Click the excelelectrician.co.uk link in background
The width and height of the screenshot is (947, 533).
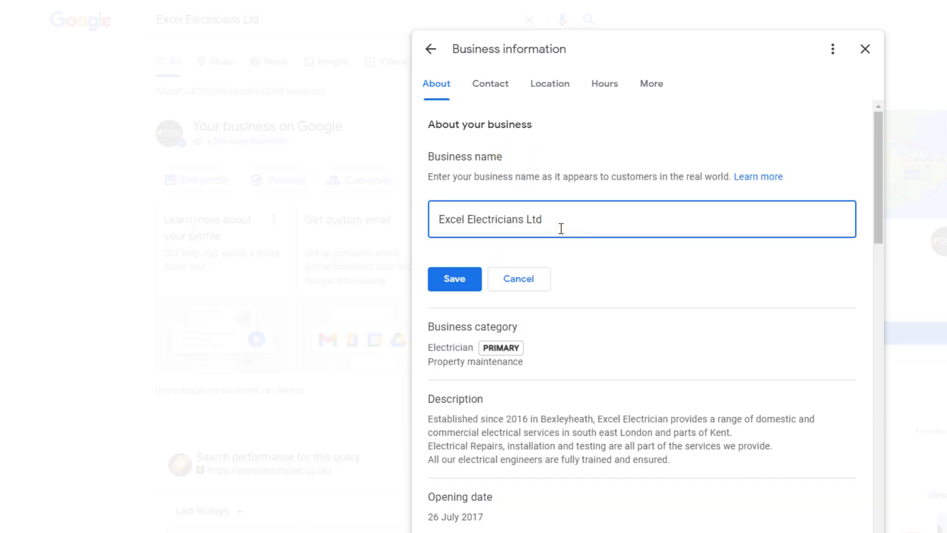click(269, 470)
